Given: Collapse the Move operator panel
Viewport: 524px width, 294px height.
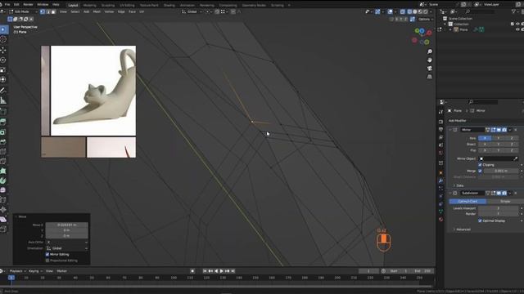Looking at the screenshot, I should [x=16, y=216].
